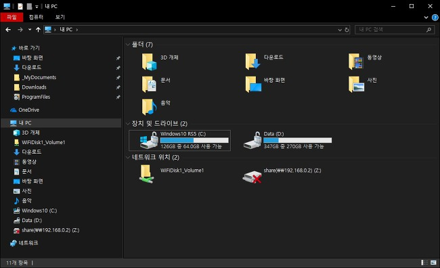
Task: Select WiFiDisk1_Volume1 network folder icon
Action: pyautogui.click(x=146, y=174)
